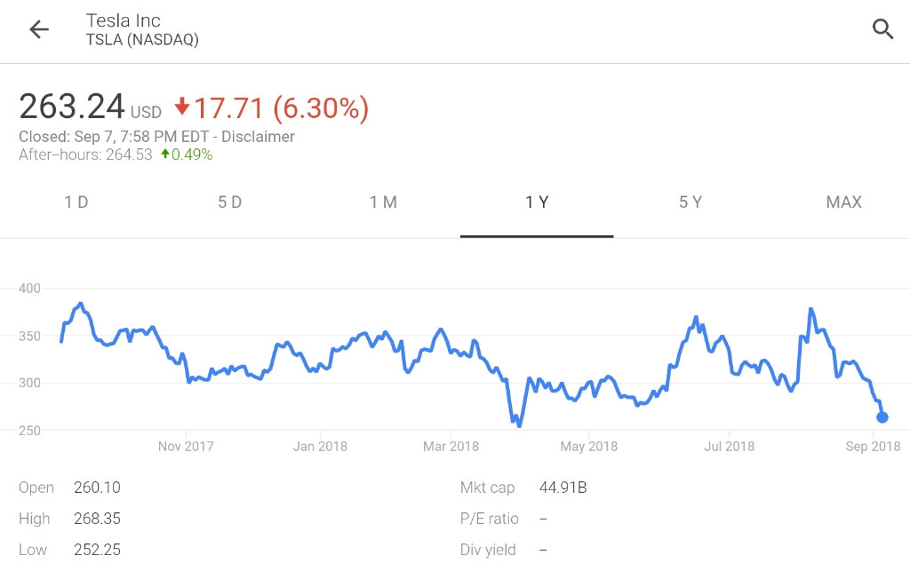Open the Disclaimer link
The width and height of the screenshot is (910, 579).
258,137
